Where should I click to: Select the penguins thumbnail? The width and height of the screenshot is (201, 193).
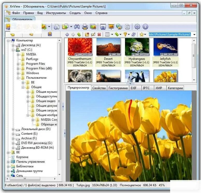click(137, 76)
